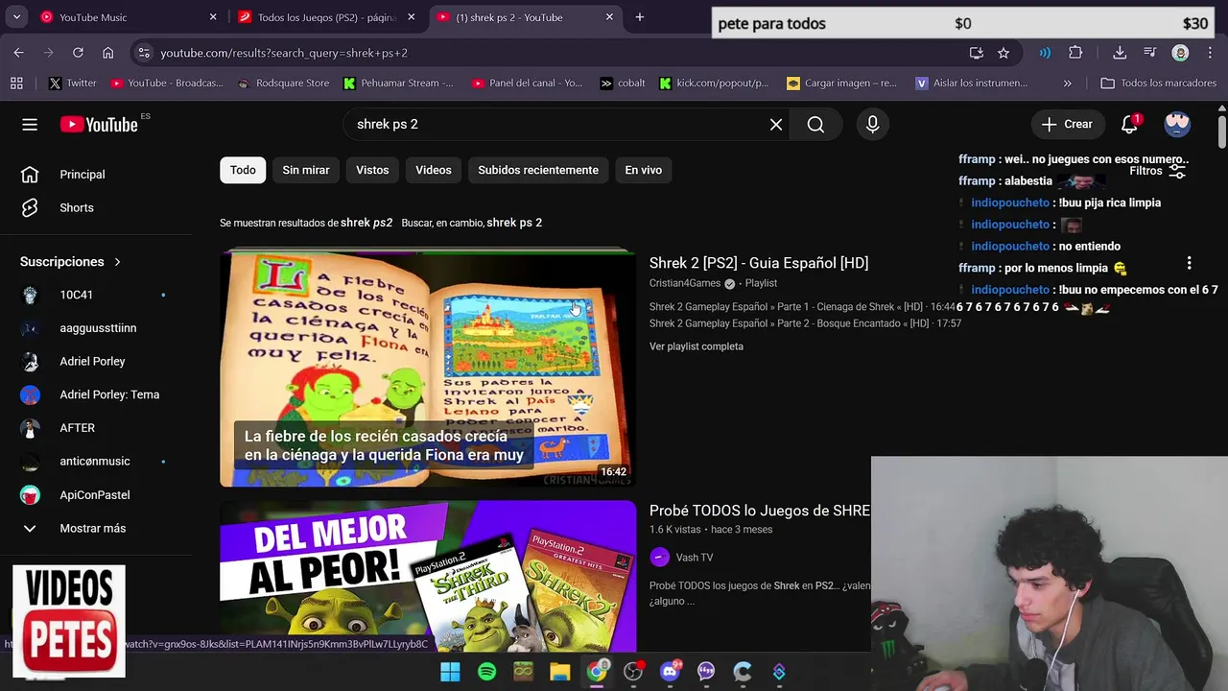Reload the current page
Viewport: 1228px width, 691px height.
point(78,53)
